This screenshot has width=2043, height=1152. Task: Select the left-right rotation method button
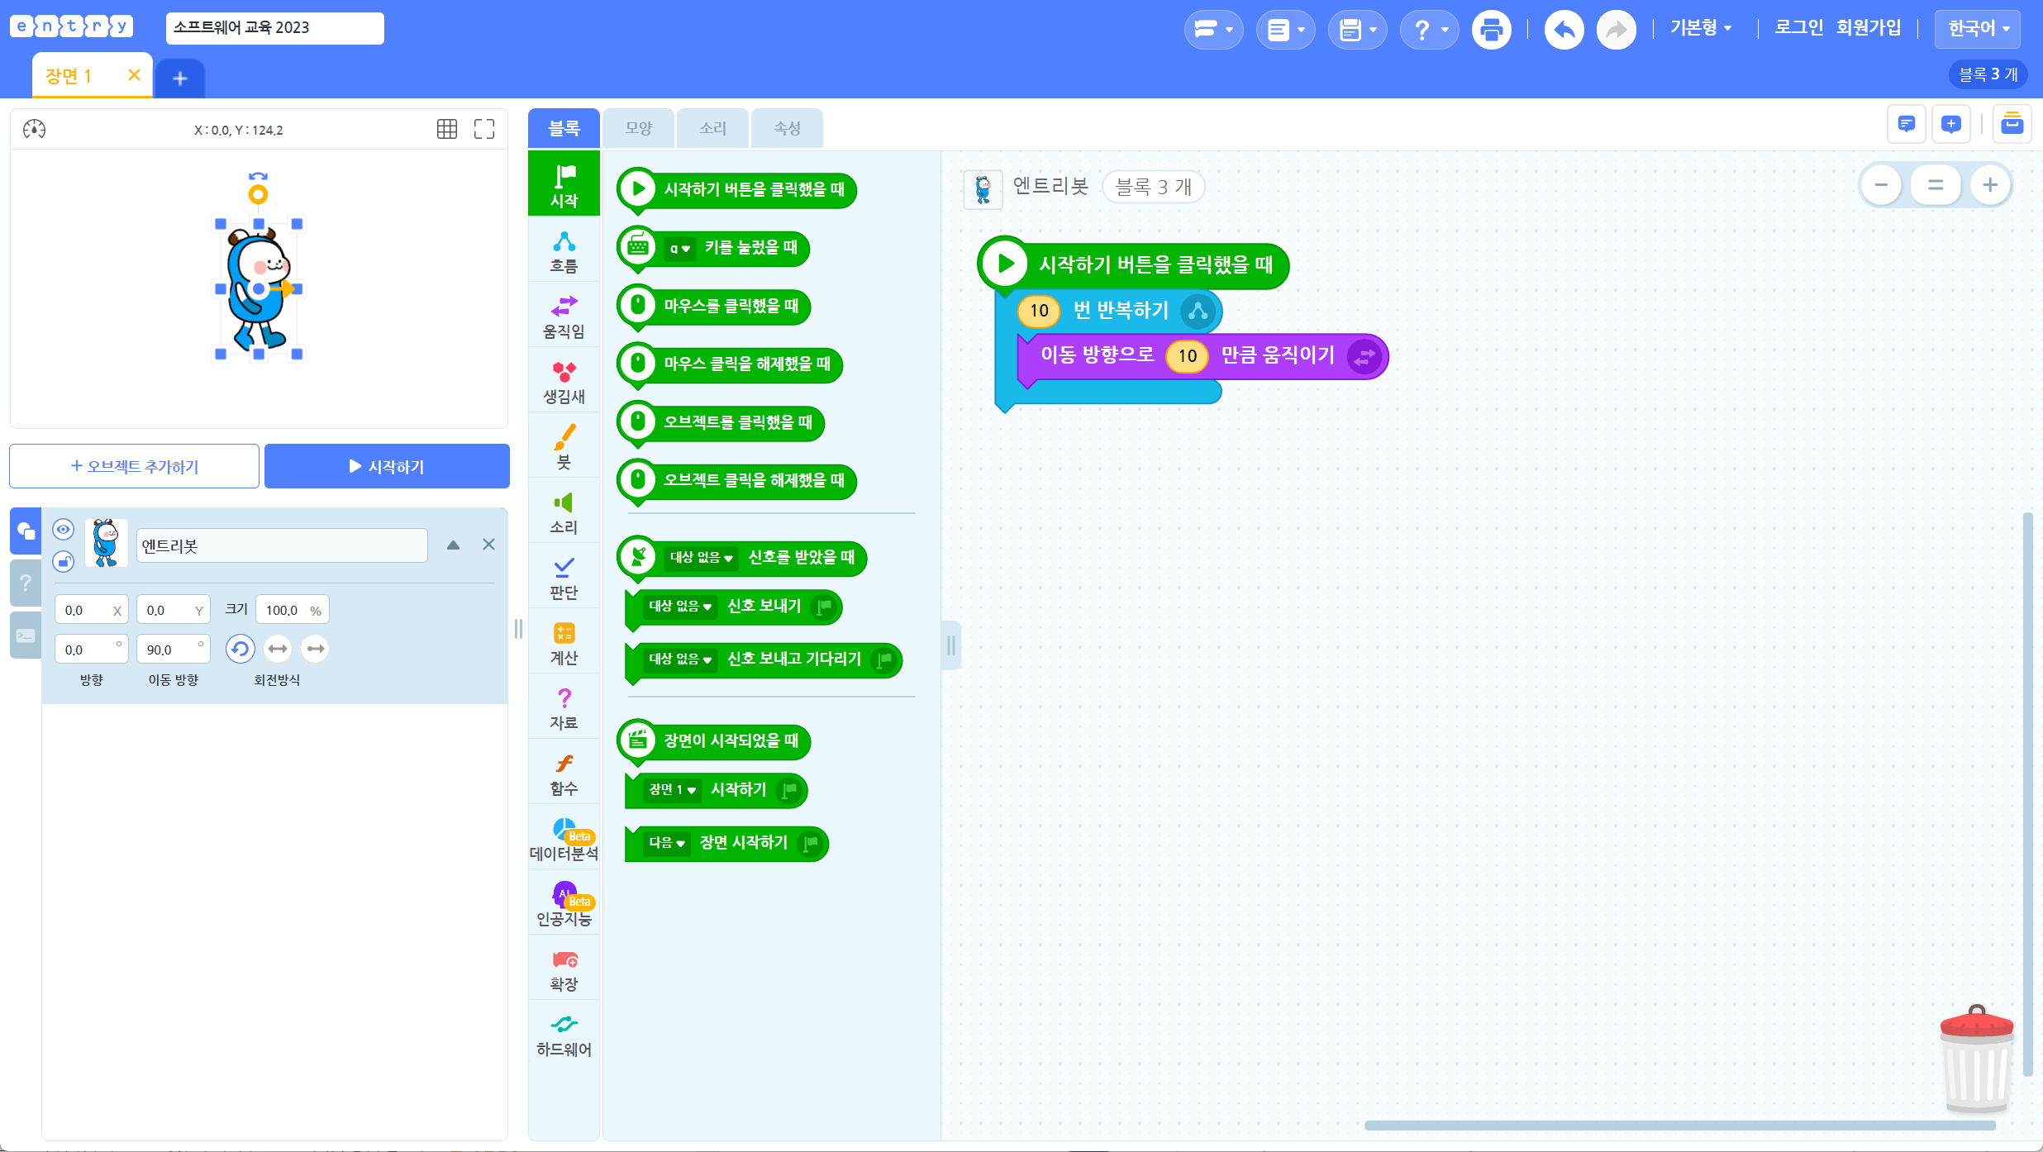click(278, 649)
